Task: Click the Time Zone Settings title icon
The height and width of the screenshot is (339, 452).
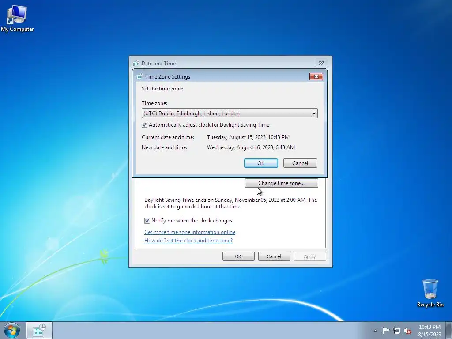Action: click(x=139, y=77)
